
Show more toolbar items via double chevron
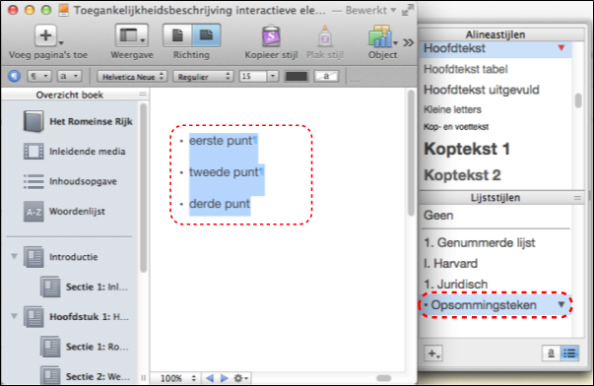(x=408, y=42)
